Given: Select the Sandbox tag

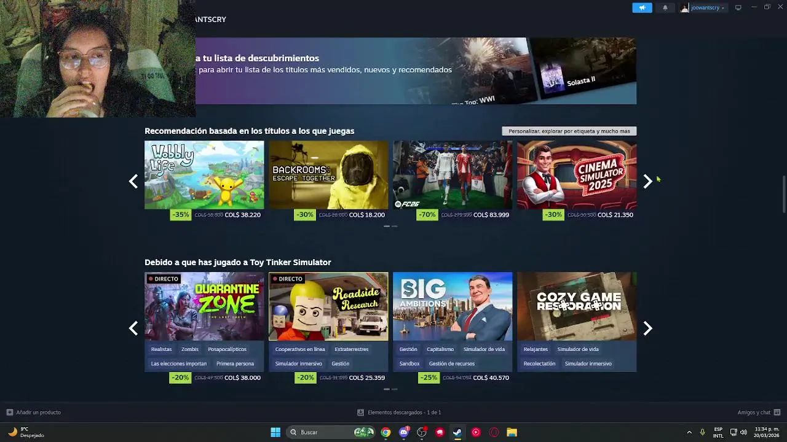Looking at the screenshot, I should tap(409, 363).
